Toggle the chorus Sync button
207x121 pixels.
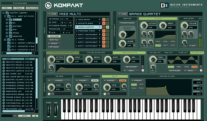95,80
